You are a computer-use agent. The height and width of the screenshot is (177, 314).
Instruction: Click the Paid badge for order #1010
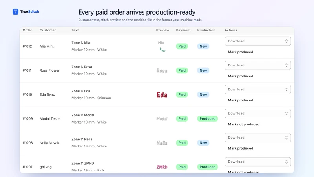[182, 94]
